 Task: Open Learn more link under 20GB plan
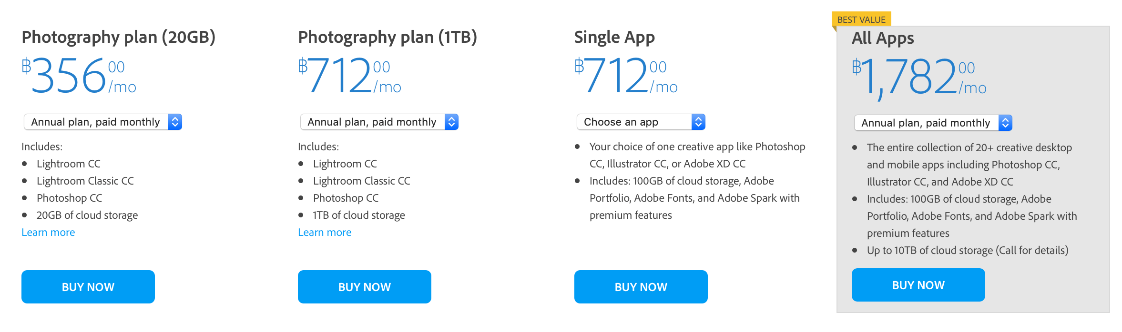(48, 232)
